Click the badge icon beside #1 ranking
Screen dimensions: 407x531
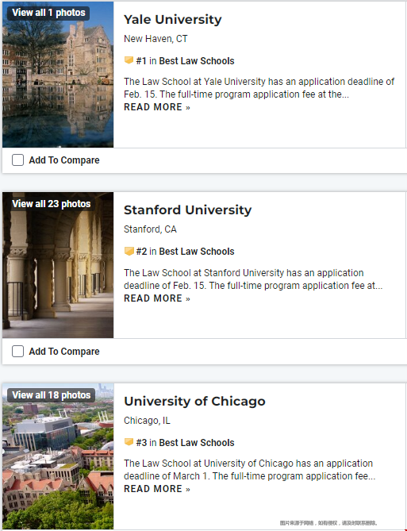pos(129,60)
